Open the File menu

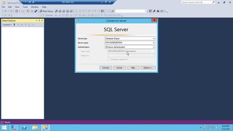(x=3, y=7)
